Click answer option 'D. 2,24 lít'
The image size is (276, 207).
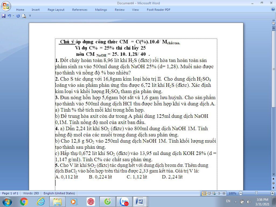[172, 177]
